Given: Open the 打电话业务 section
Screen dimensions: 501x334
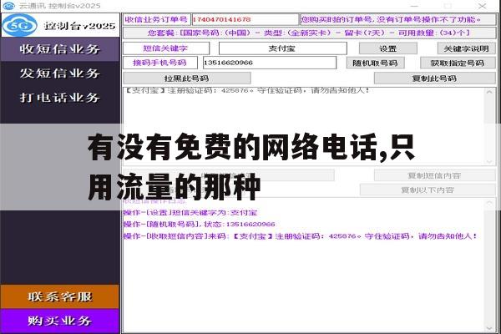Looking at the screenshot, I should (60, 97).
